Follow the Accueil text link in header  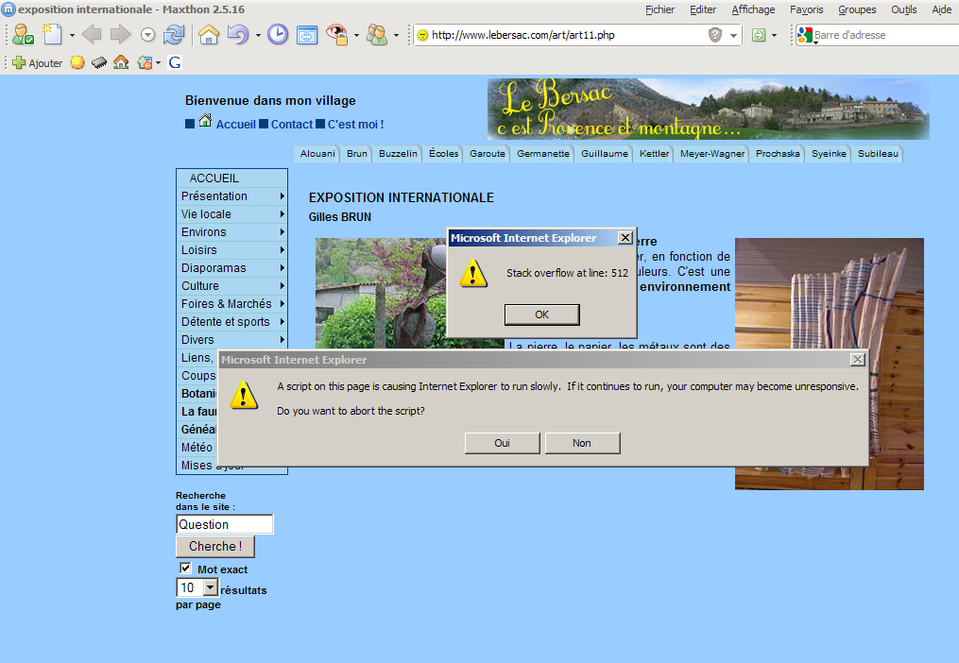236,124
